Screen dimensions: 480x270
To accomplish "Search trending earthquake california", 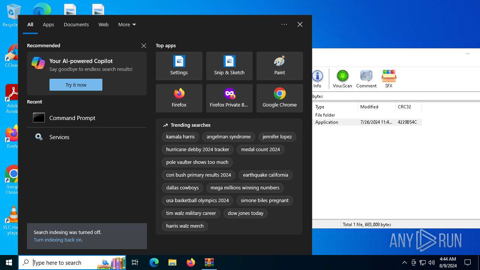I will tap(265, 175).
